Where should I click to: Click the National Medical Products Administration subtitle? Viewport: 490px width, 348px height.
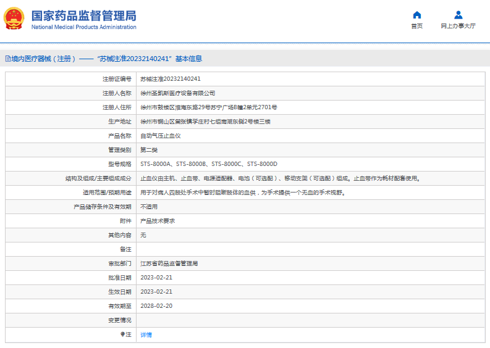84,27
